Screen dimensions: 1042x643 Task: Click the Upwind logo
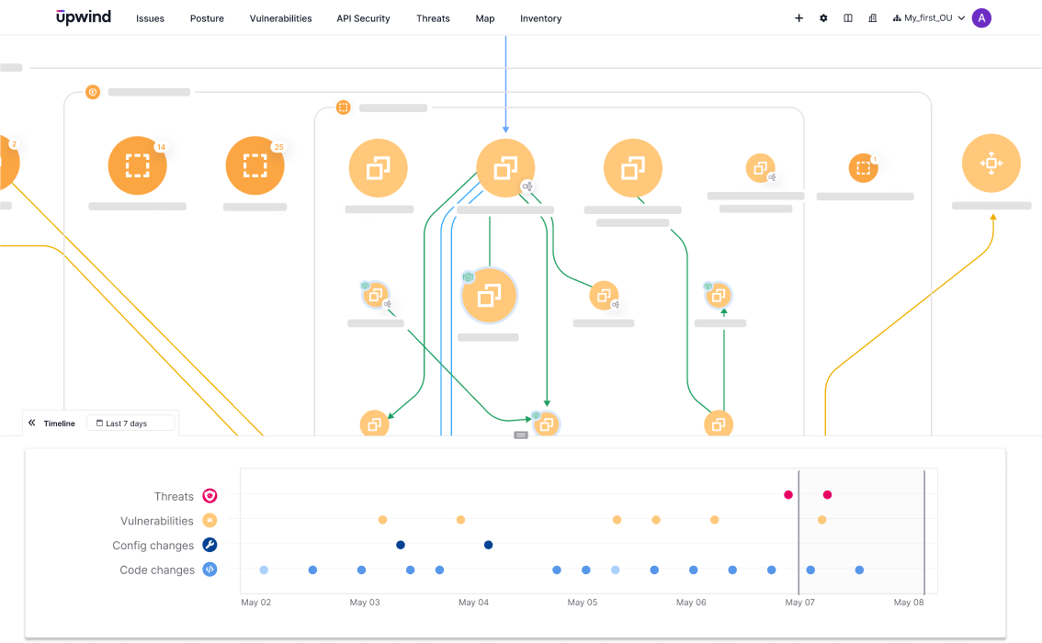[x=83, y=17]
